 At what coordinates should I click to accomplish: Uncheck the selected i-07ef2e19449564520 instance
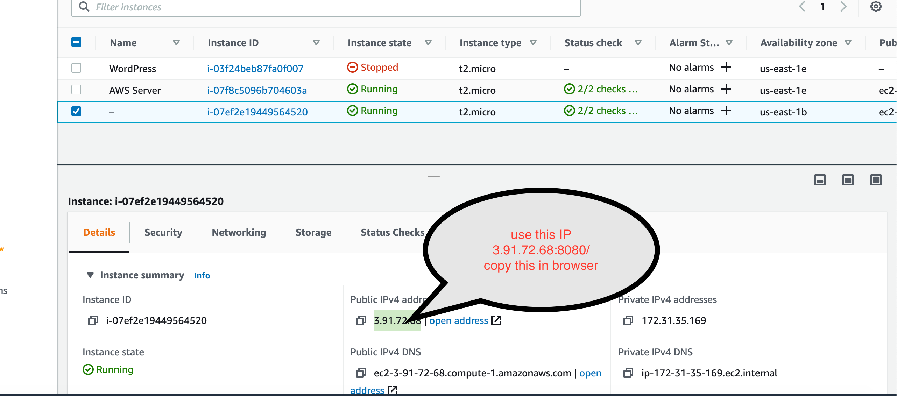pos(76,111)
